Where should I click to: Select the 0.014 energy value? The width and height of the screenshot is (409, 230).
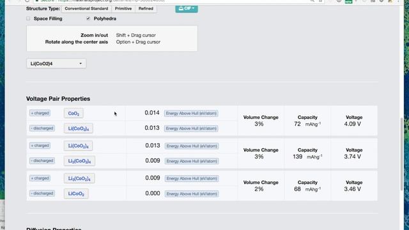click(152, 113)
